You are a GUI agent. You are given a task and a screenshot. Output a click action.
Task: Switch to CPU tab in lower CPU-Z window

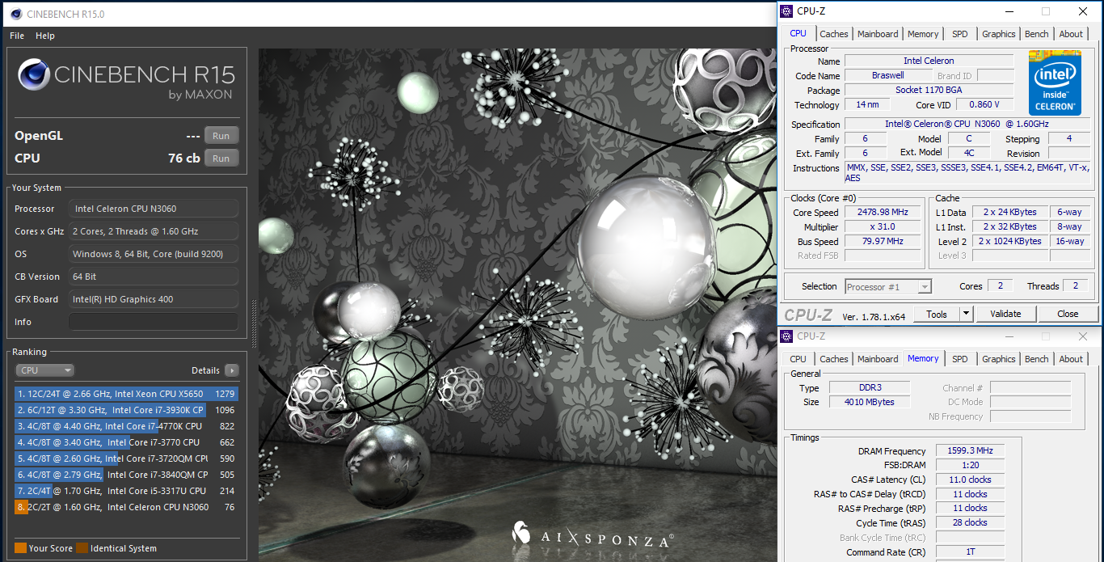pos(798,359)
